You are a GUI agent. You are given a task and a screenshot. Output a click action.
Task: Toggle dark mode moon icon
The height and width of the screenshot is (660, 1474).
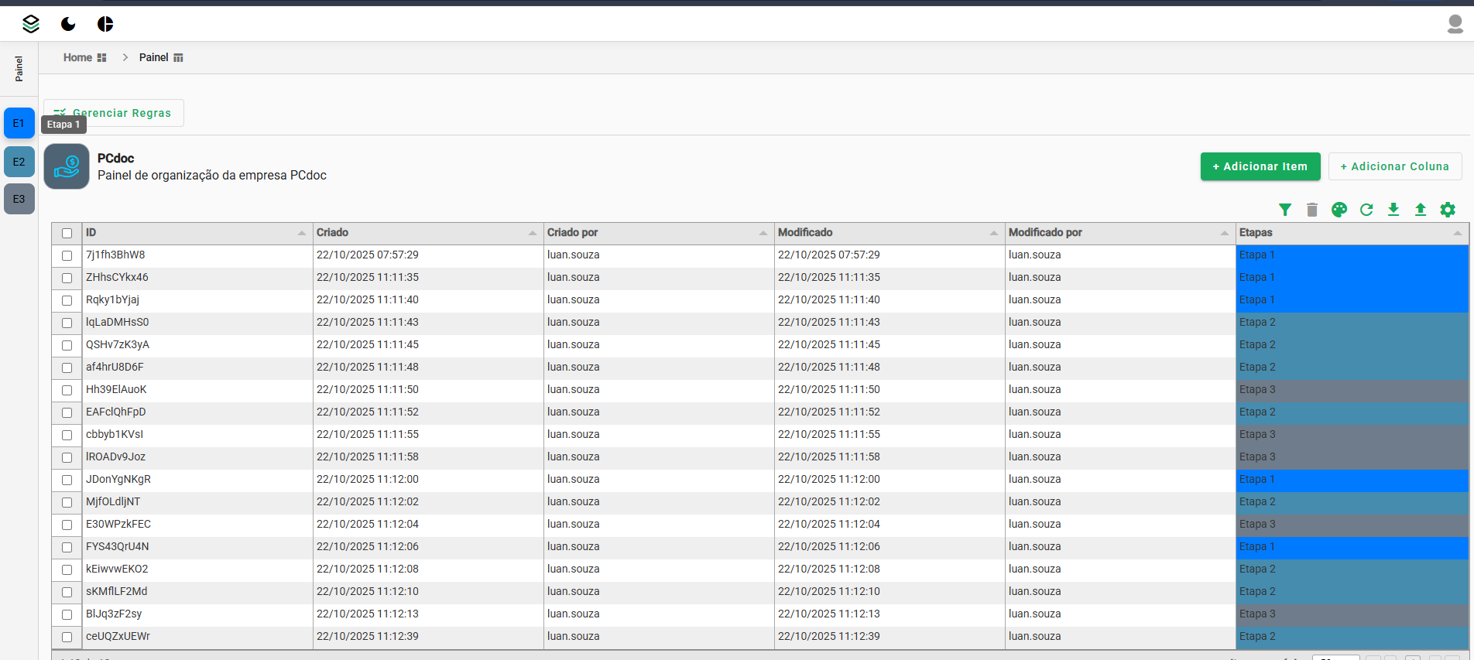tap(68, 24)
